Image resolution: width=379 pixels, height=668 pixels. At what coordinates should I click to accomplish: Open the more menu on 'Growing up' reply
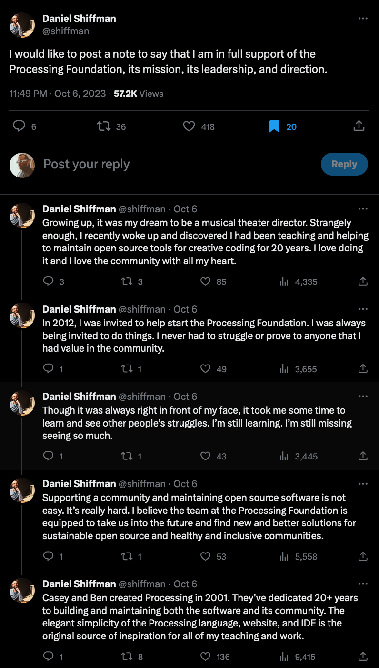click(363, 209)
